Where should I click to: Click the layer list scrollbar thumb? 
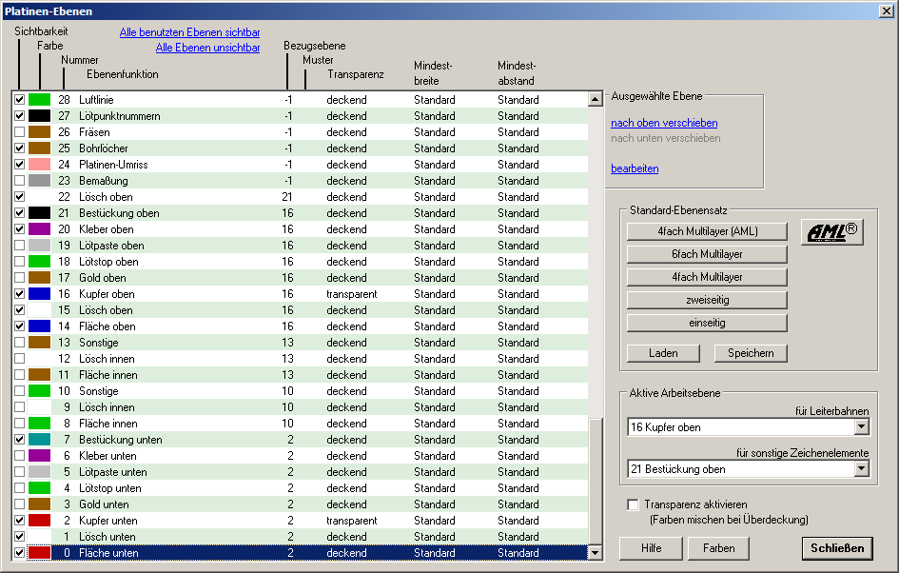tap(596, 482)
